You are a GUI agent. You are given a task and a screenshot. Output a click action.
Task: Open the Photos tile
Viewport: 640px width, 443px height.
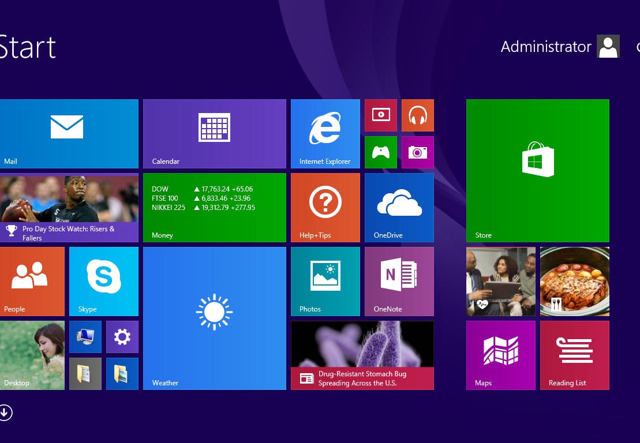pyautogui.click(x=325, y=281)
